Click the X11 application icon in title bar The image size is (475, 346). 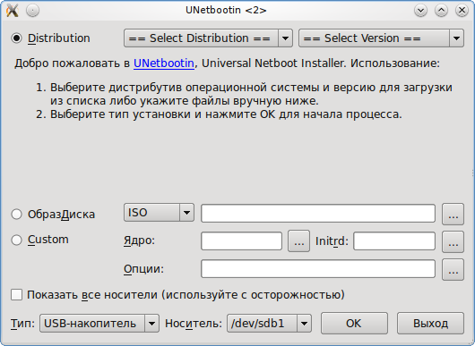(x=13, y=11)
